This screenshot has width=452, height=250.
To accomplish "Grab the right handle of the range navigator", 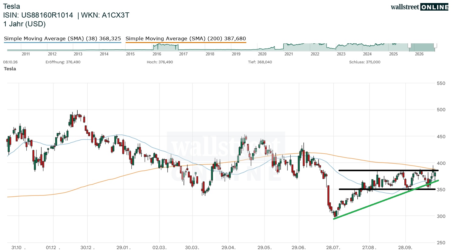I will tap(436, 46).
